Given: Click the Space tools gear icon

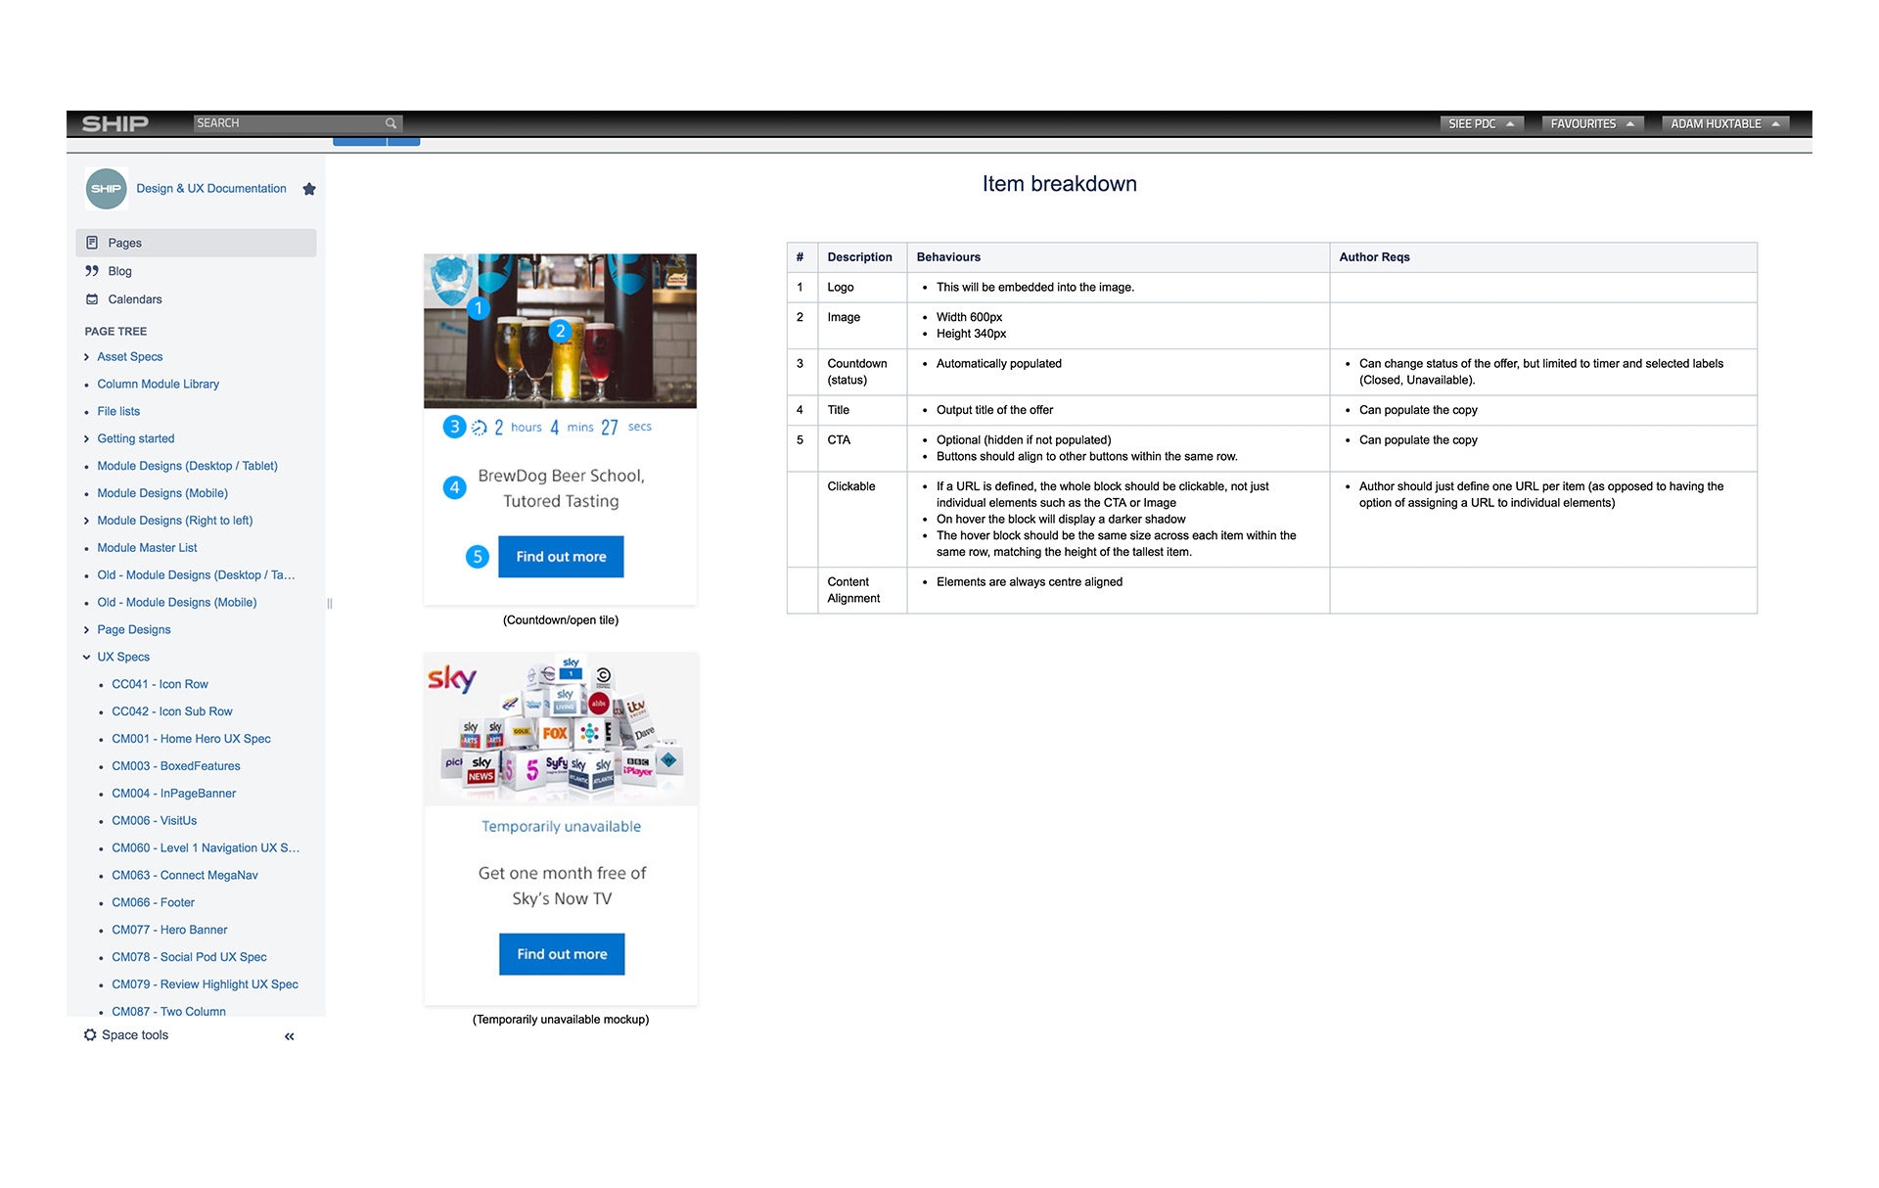Looking at the screenshot, I should point(90,1035).
